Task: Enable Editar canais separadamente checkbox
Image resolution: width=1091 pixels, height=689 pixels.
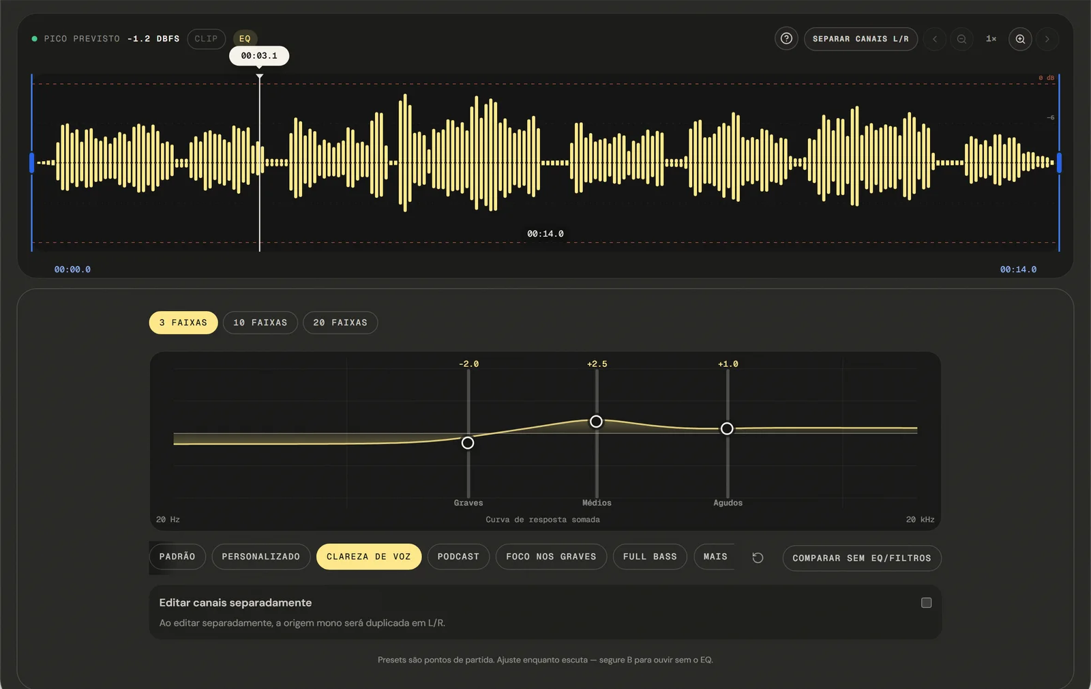Action: tap(926, 602)
